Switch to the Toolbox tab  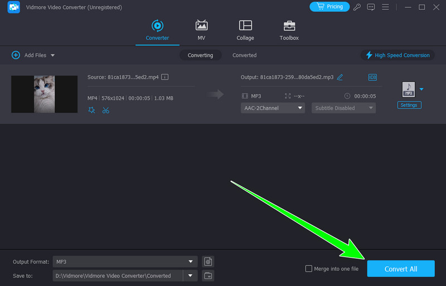tap(289, 31)
